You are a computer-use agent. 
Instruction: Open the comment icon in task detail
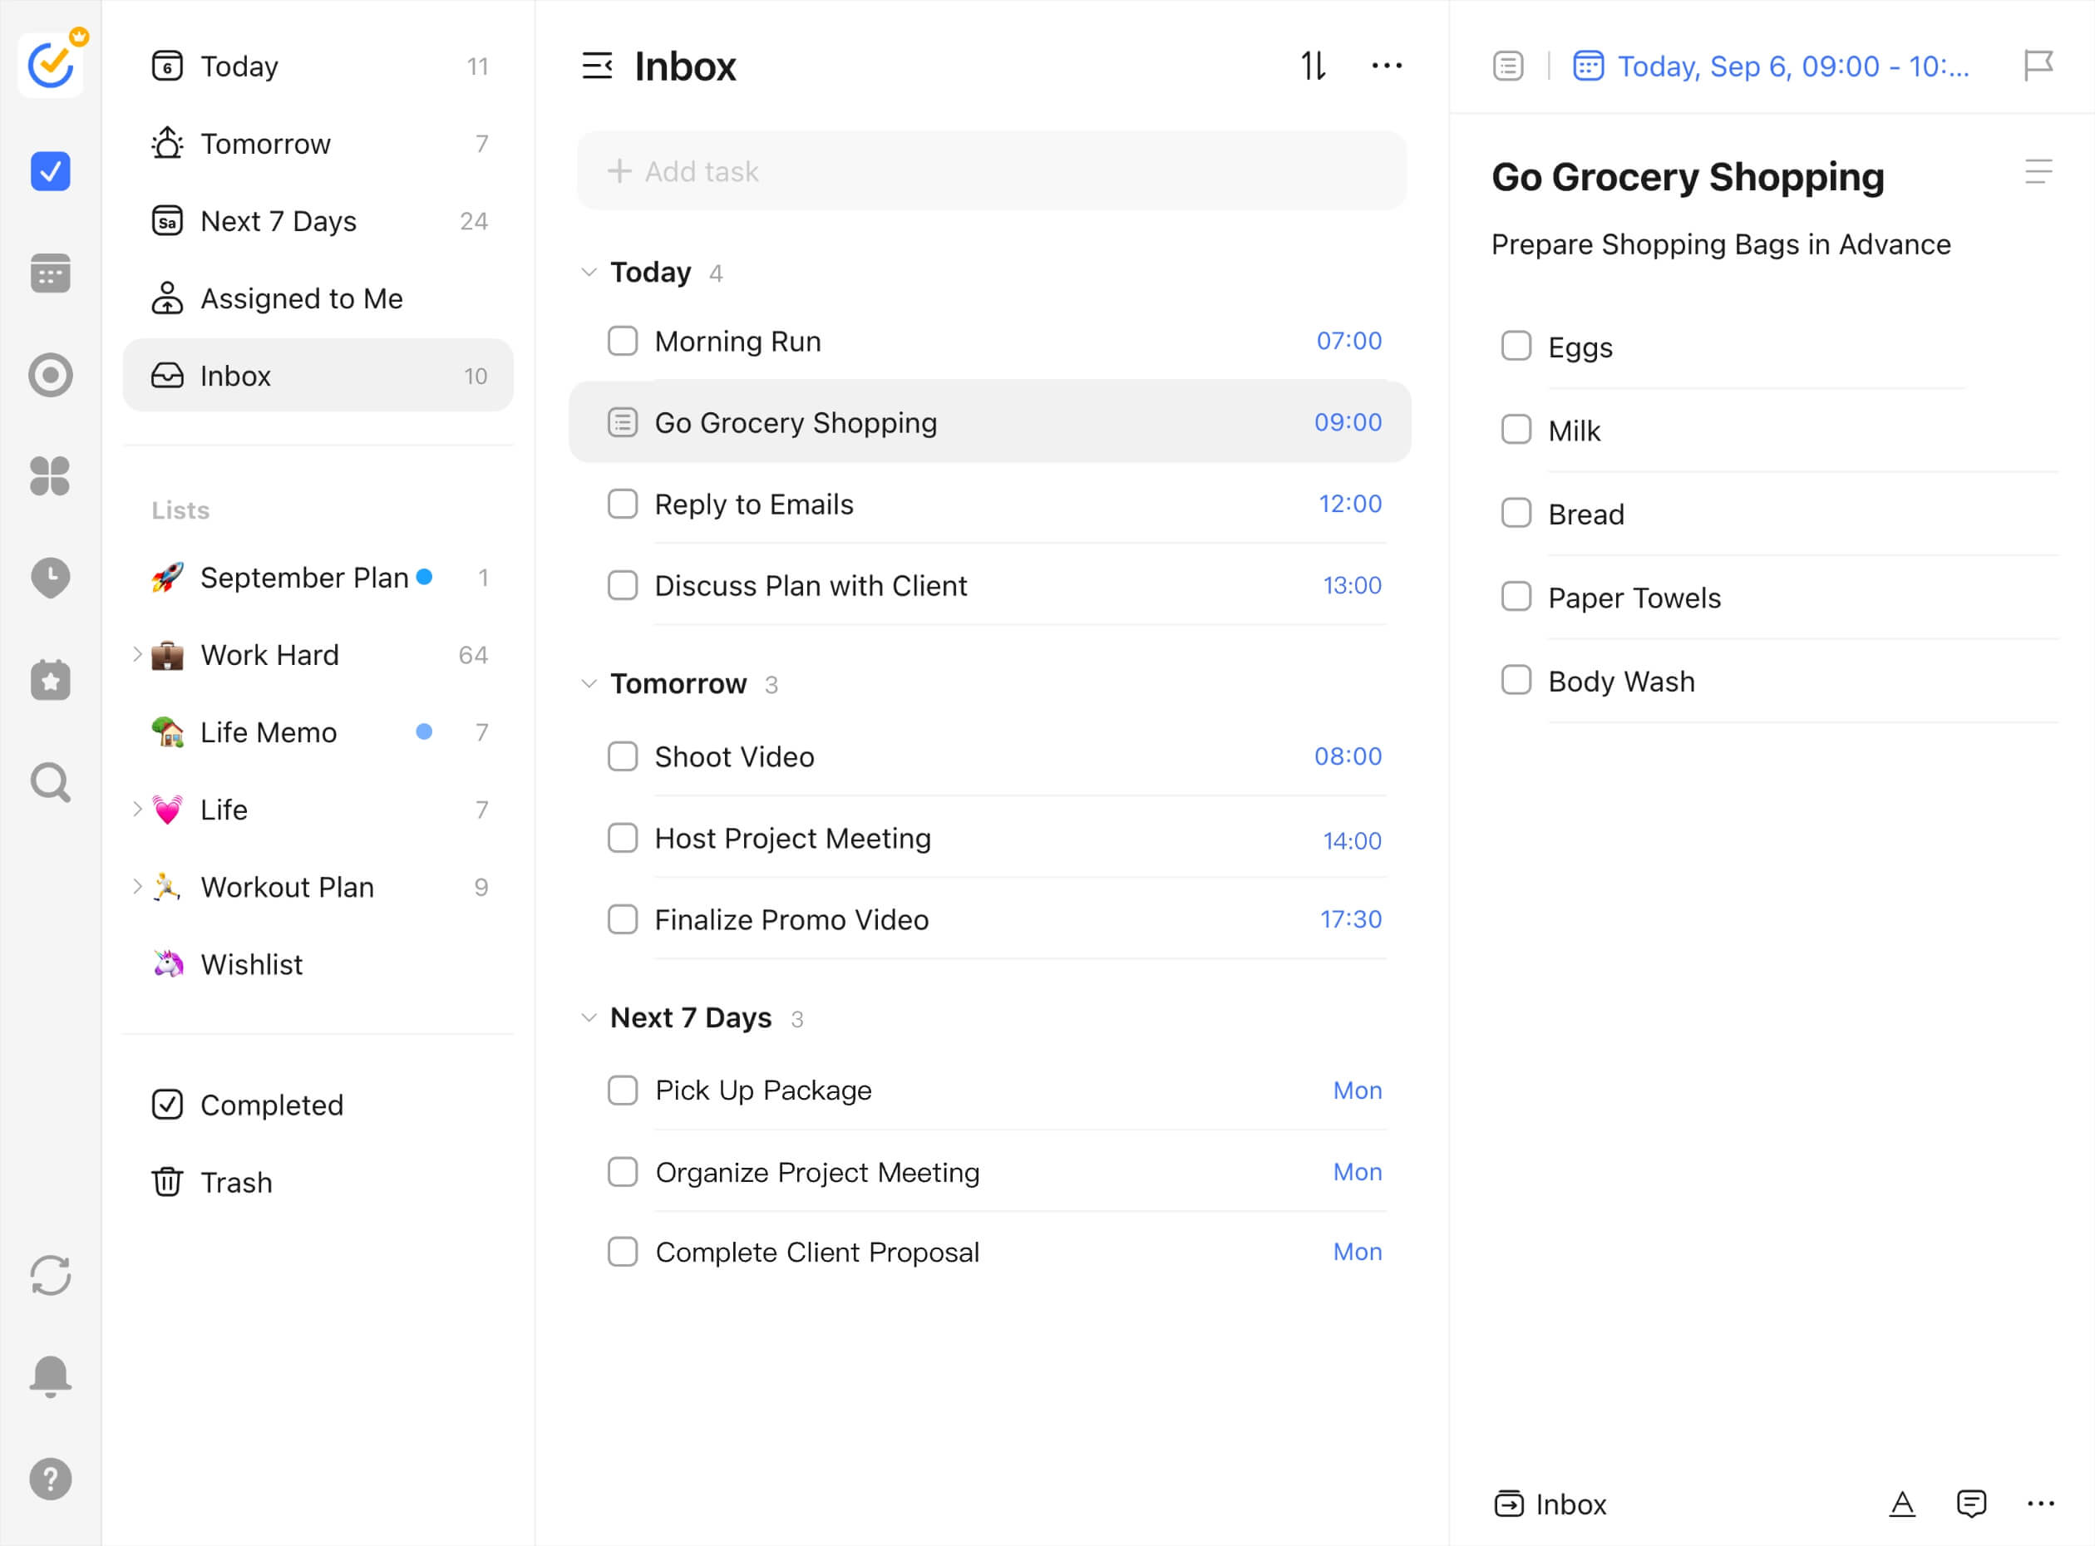coord(1970,1503)
